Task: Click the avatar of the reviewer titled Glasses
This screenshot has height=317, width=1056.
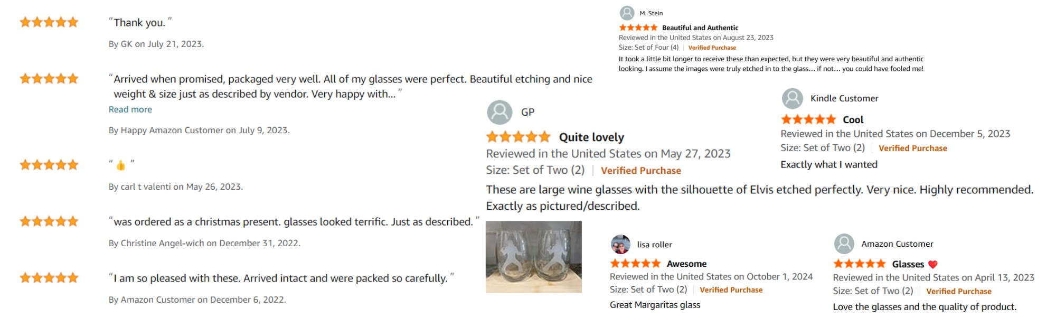Action: [x=844, y=244]
